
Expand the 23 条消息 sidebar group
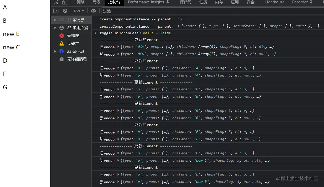click(55, 20)
